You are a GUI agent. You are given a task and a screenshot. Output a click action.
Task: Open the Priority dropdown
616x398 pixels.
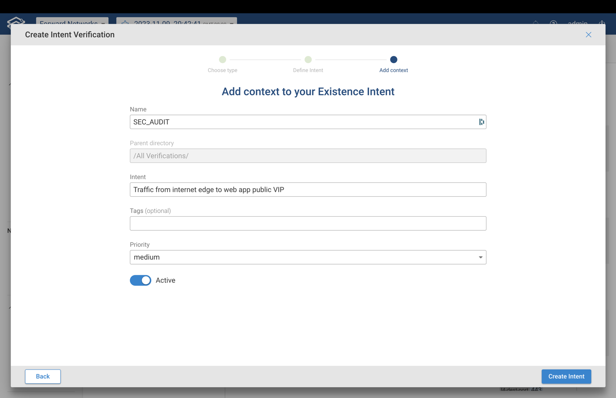click(480, 257)
